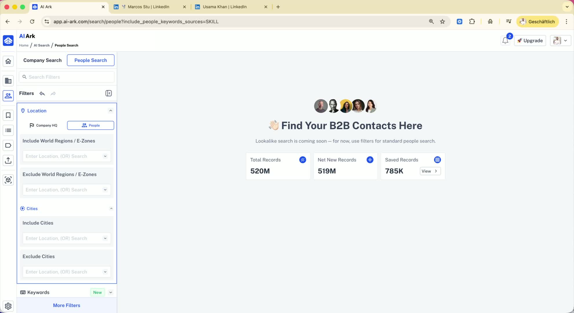Collapse the Cities subsection
Screen dimensions: 574x313
pos(111,209)
